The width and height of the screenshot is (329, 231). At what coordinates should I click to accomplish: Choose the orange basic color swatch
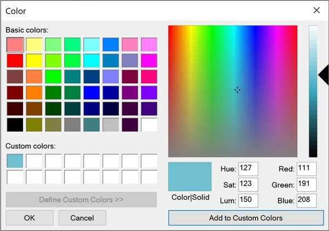tap(34, 92)
